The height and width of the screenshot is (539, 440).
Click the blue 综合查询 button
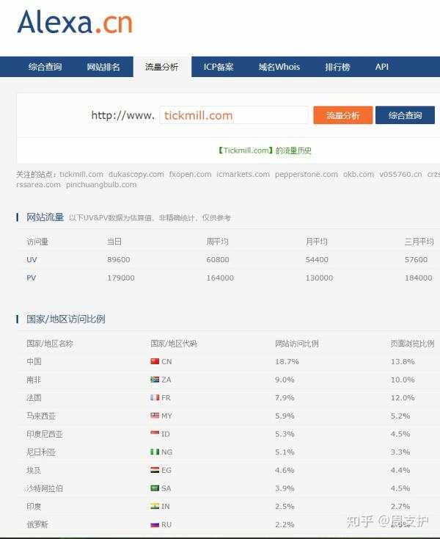pyautogui.click(x=405, y=115)
